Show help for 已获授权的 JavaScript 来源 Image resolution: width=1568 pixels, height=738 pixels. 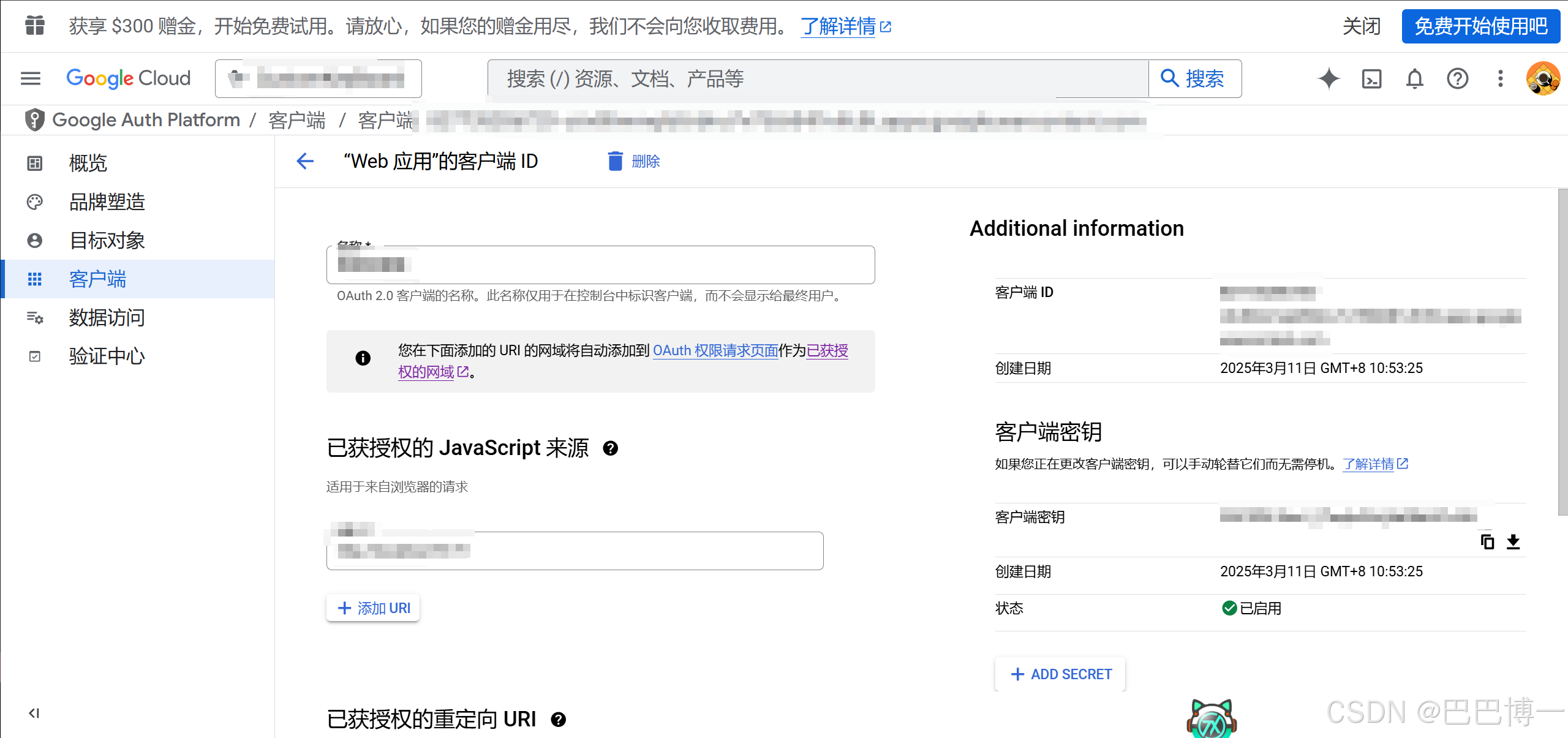pyautogui.click(x=610, y=448)
